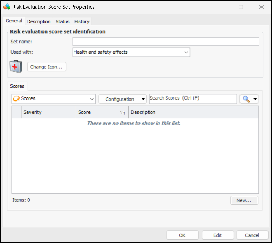
Task: Confirm with the OK button
Action: pyautogui.click(x=182, y=235)
